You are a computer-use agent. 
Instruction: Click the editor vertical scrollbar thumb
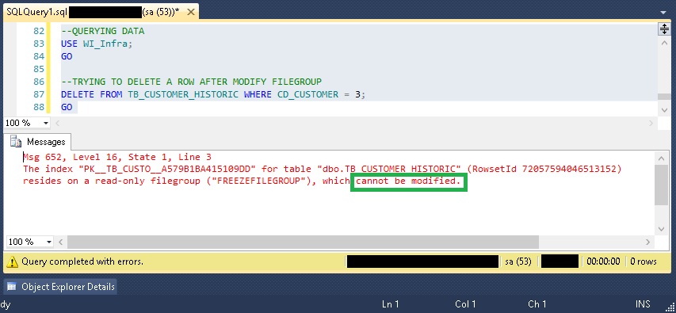point(663,97)
